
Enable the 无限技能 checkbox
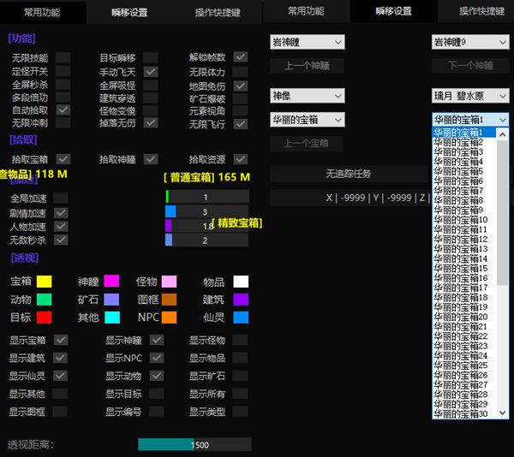click(63, 57)
